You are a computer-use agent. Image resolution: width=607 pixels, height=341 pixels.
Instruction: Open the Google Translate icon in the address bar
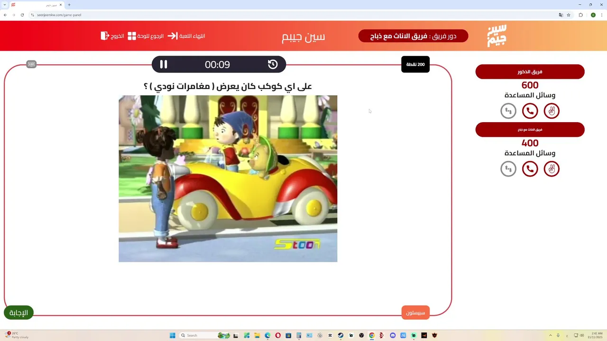click(561, 15)
